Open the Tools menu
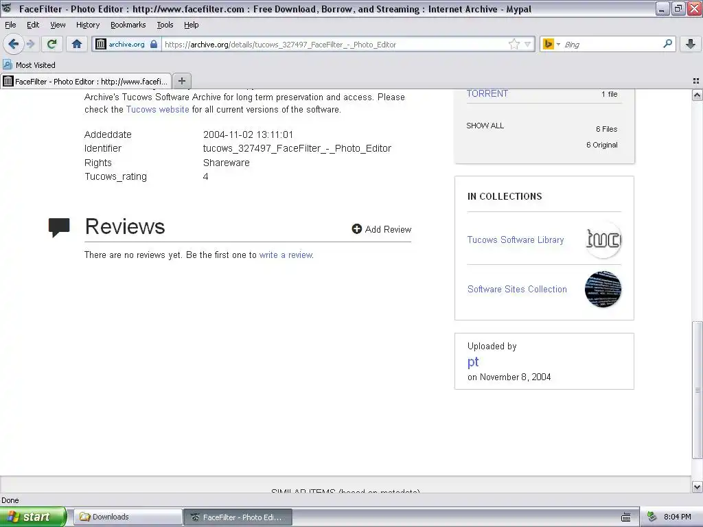Screen dimensions: 703x527 click(x=165, y=25)
